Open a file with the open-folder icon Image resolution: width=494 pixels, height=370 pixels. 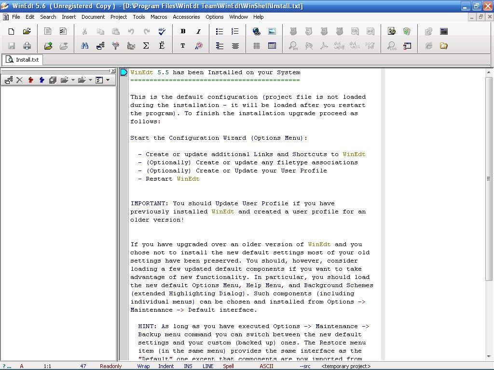pyautogui.click(x=27, y=31)
